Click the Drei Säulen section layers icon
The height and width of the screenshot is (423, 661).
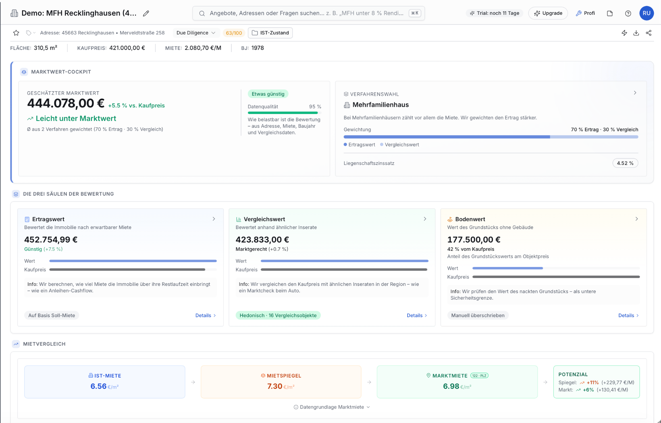16,194
